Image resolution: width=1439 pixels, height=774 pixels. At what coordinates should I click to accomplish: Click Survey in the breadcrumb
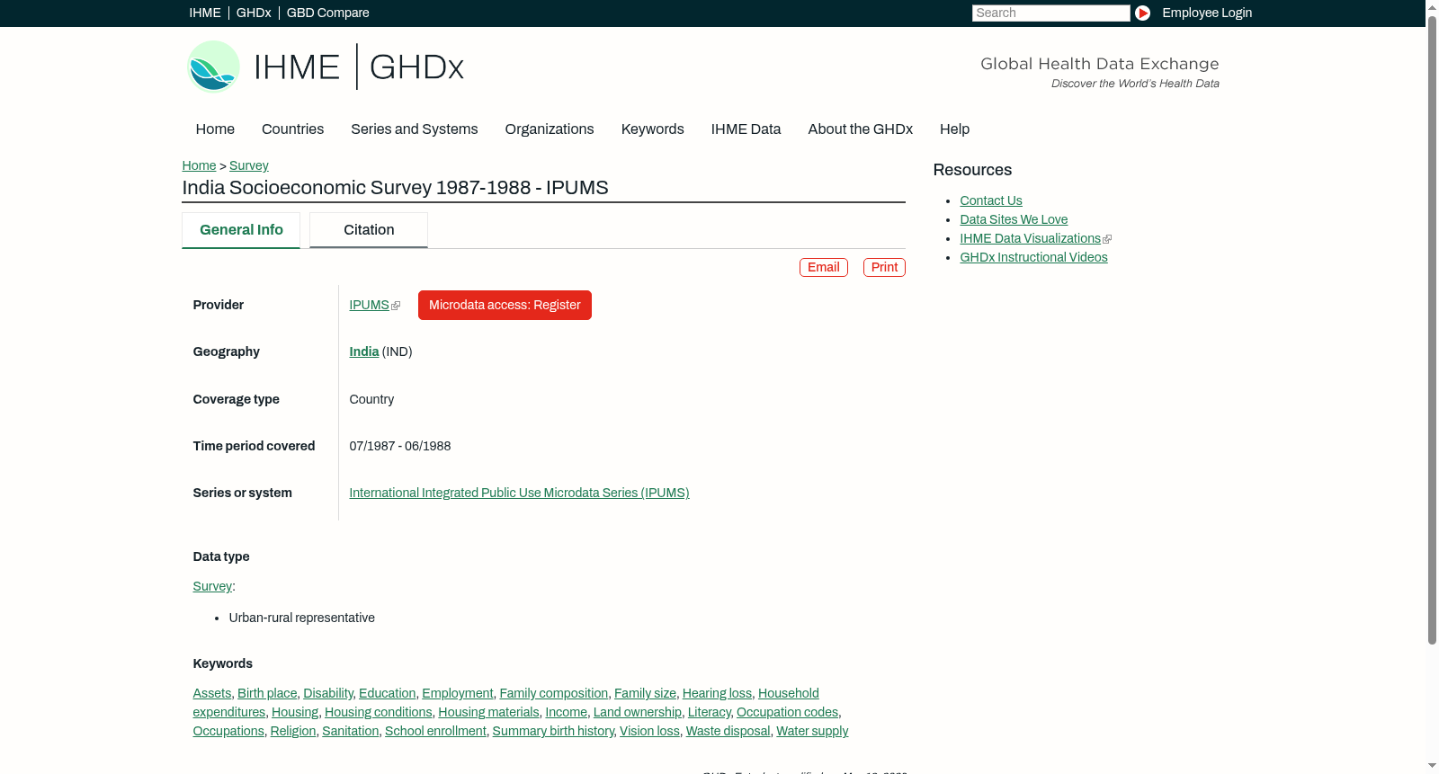249,165
